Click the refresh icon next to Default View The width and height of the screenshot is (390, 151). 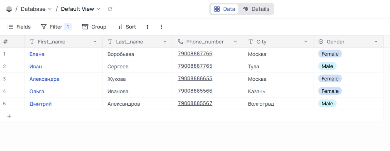110,9
